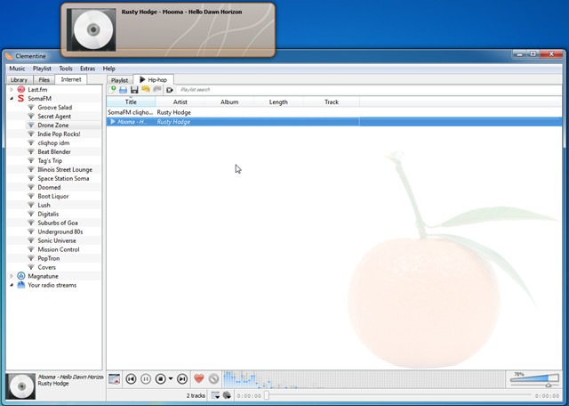Select the Internet tab
The height and width of the screenshot is (406, 569).
coord(71,79)
